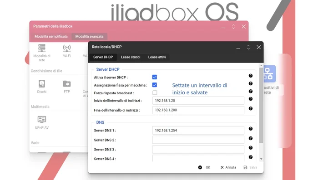
Task: Click scrollbar down arrow in DHCP window
Action: 261,159
